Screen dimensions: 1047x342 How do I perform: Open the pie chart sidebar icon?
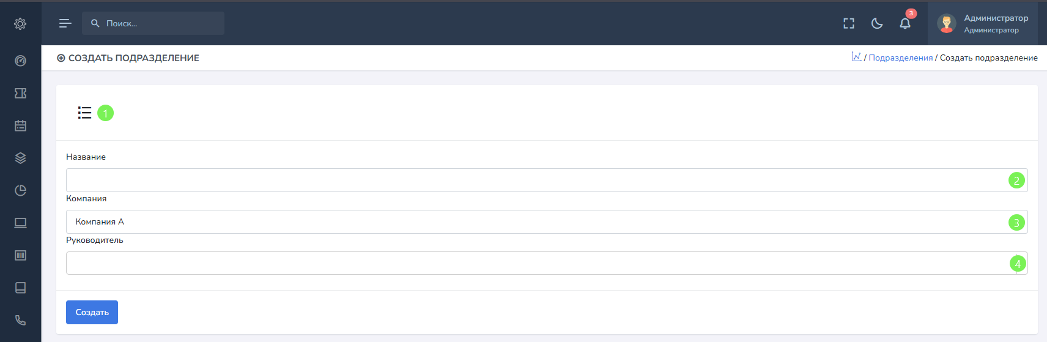coord(20,190)
